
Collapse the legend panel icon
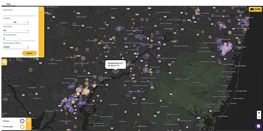(x=29, y=120)
